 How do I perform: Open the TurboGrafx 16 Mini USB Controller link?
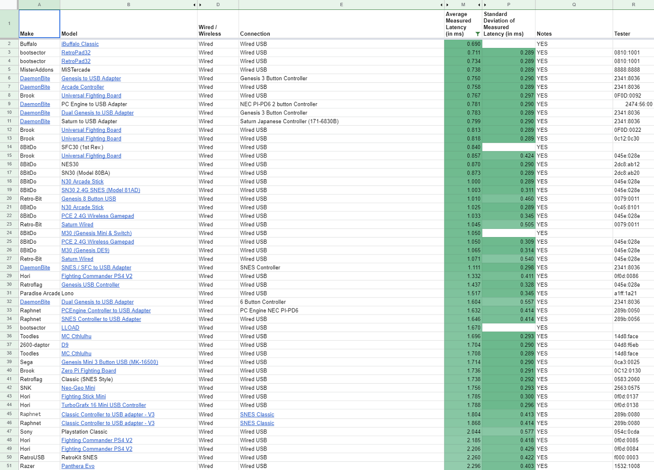pos(104,405)
